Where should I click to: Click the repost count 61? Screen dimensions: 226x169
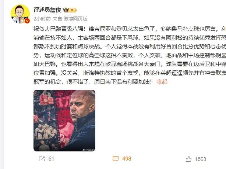coord(51,159)
